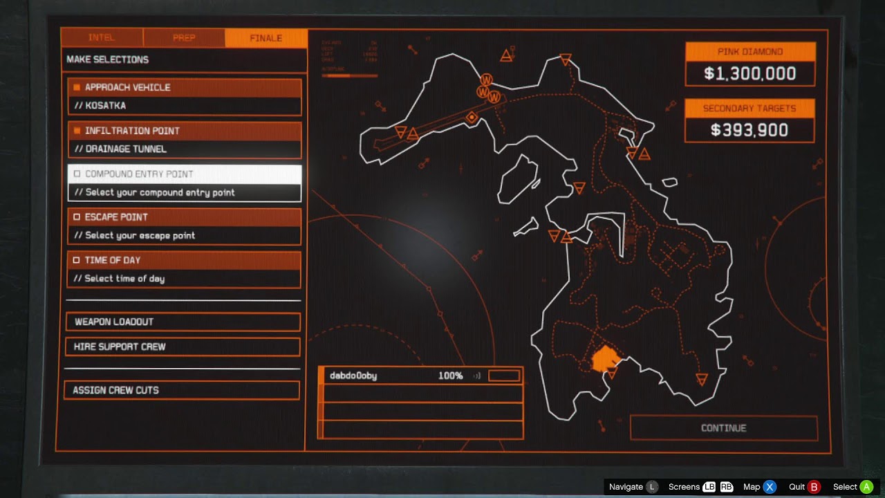Tick the Escape Point checkbox
The height and width of the screenshot is (498, 885).
tap(77, 217)
